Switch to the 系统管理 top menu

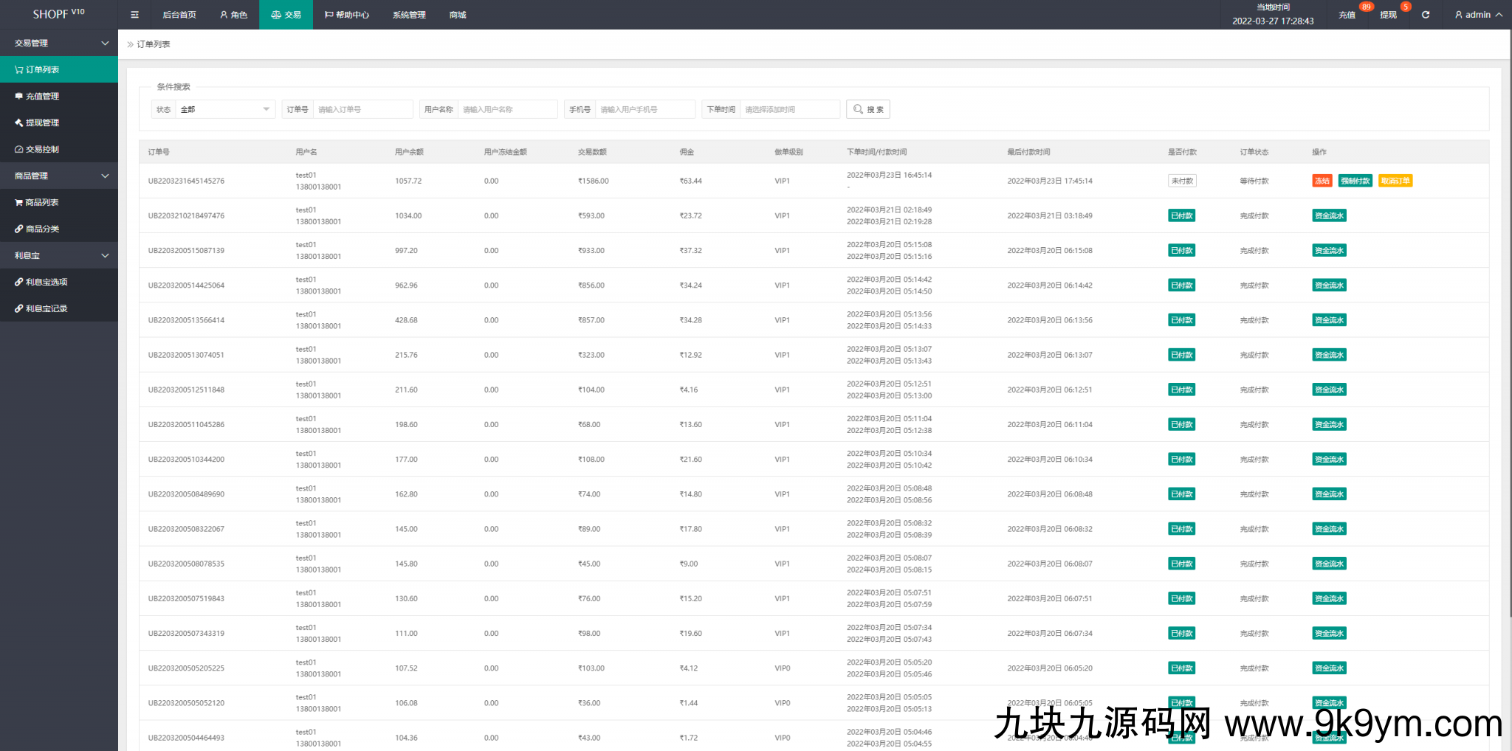pyautogui.click(x=409, y=15)
